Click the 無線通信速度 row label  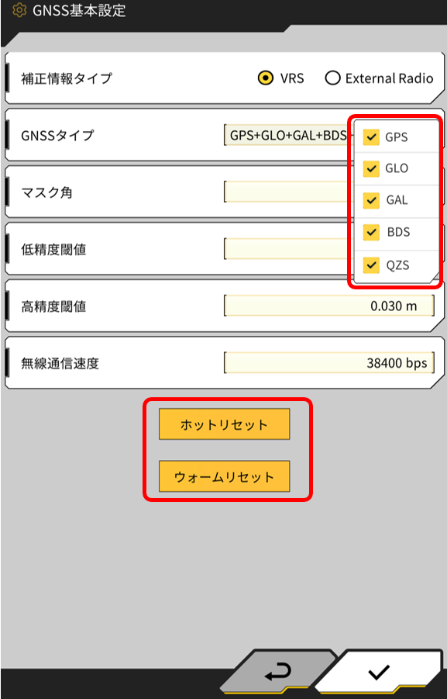point(60,363)
